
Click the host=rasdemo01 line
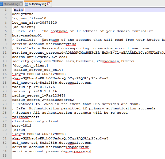[27, 35]
